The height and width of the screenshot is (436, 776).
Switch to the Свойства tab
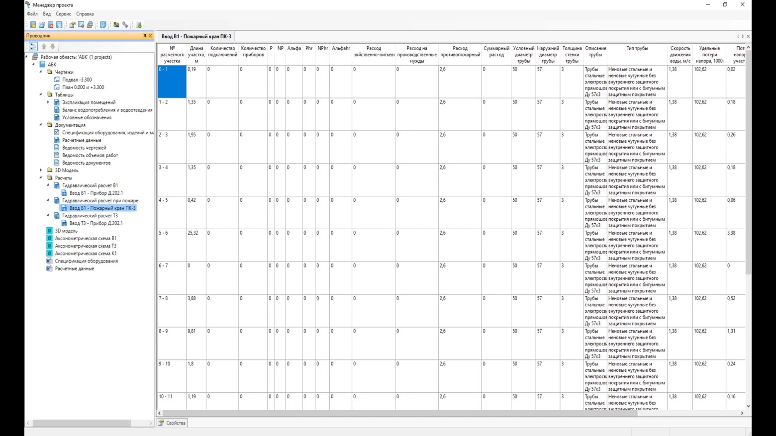[x=172, y=423]
